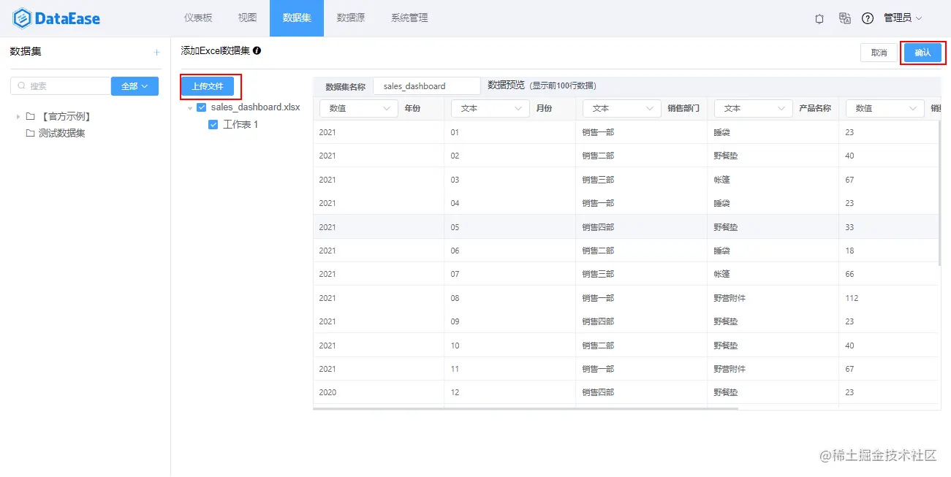The image size is (951, 477).
Task: Click the 销售四部 cell in month 09 row
Action: coord(598,321)
